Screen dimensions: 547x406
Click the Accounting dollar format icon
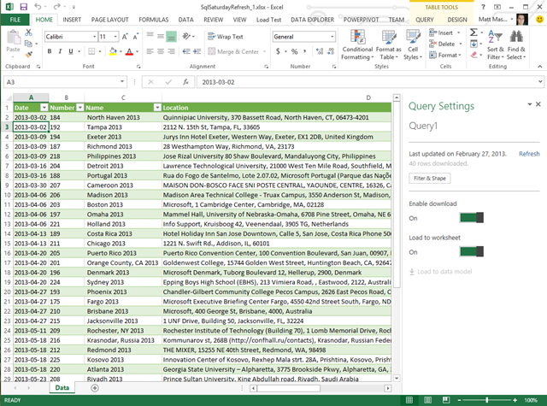tap(278, 51)
